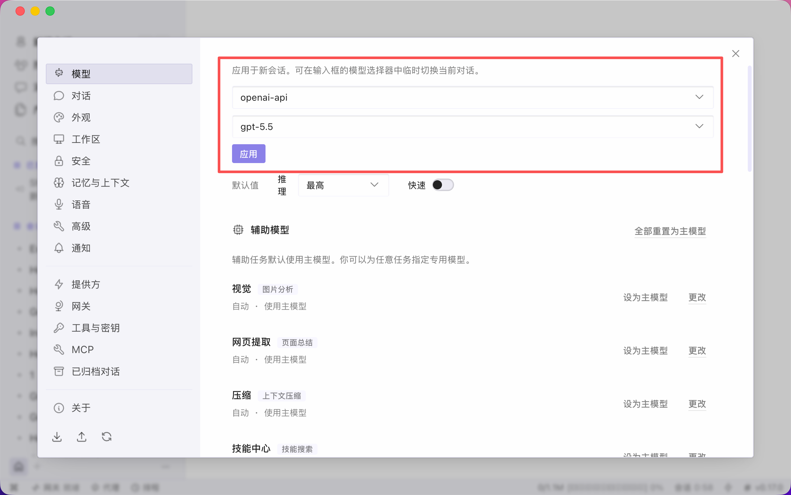The width and height of the screenshot is (791, 495).
Task: Click the archive box icon for 已归档对话
Action: pyautogui.click(x=59, y=371)
